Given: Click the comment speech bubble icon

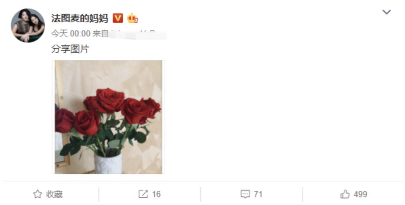Looking at the screenshot, I should pyautogui.click(x=245, y=194).
